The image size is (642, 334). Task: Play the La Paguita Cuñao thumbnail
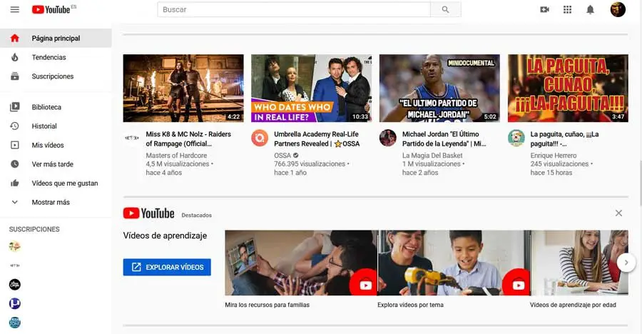click(x=568, y=88)
